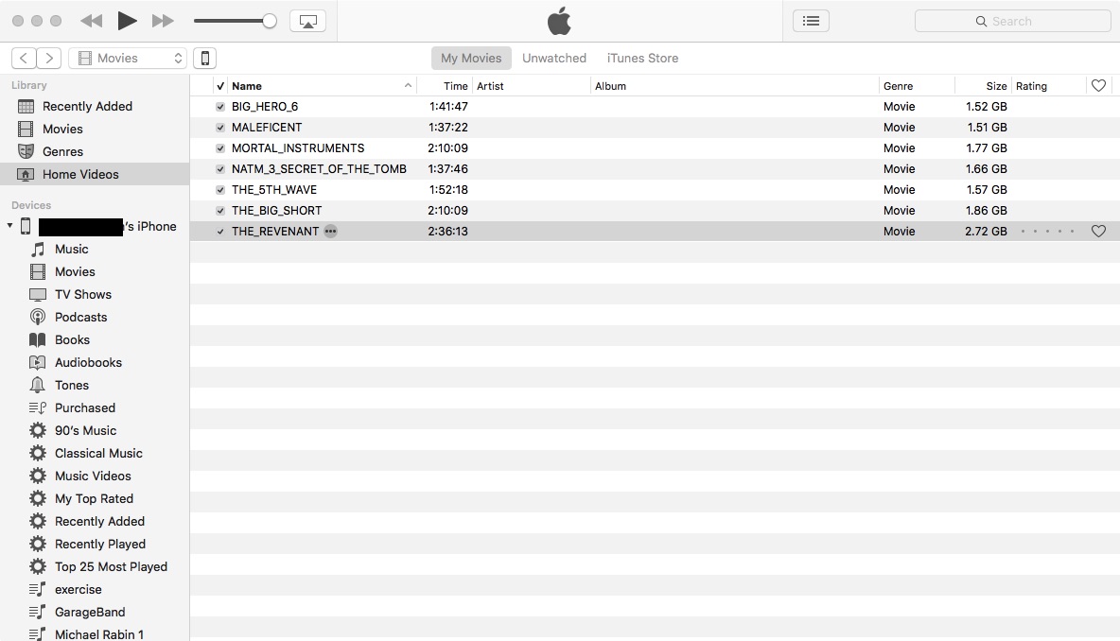
Task: Open the more options button on THE_REVENANT
Action: 330,232
